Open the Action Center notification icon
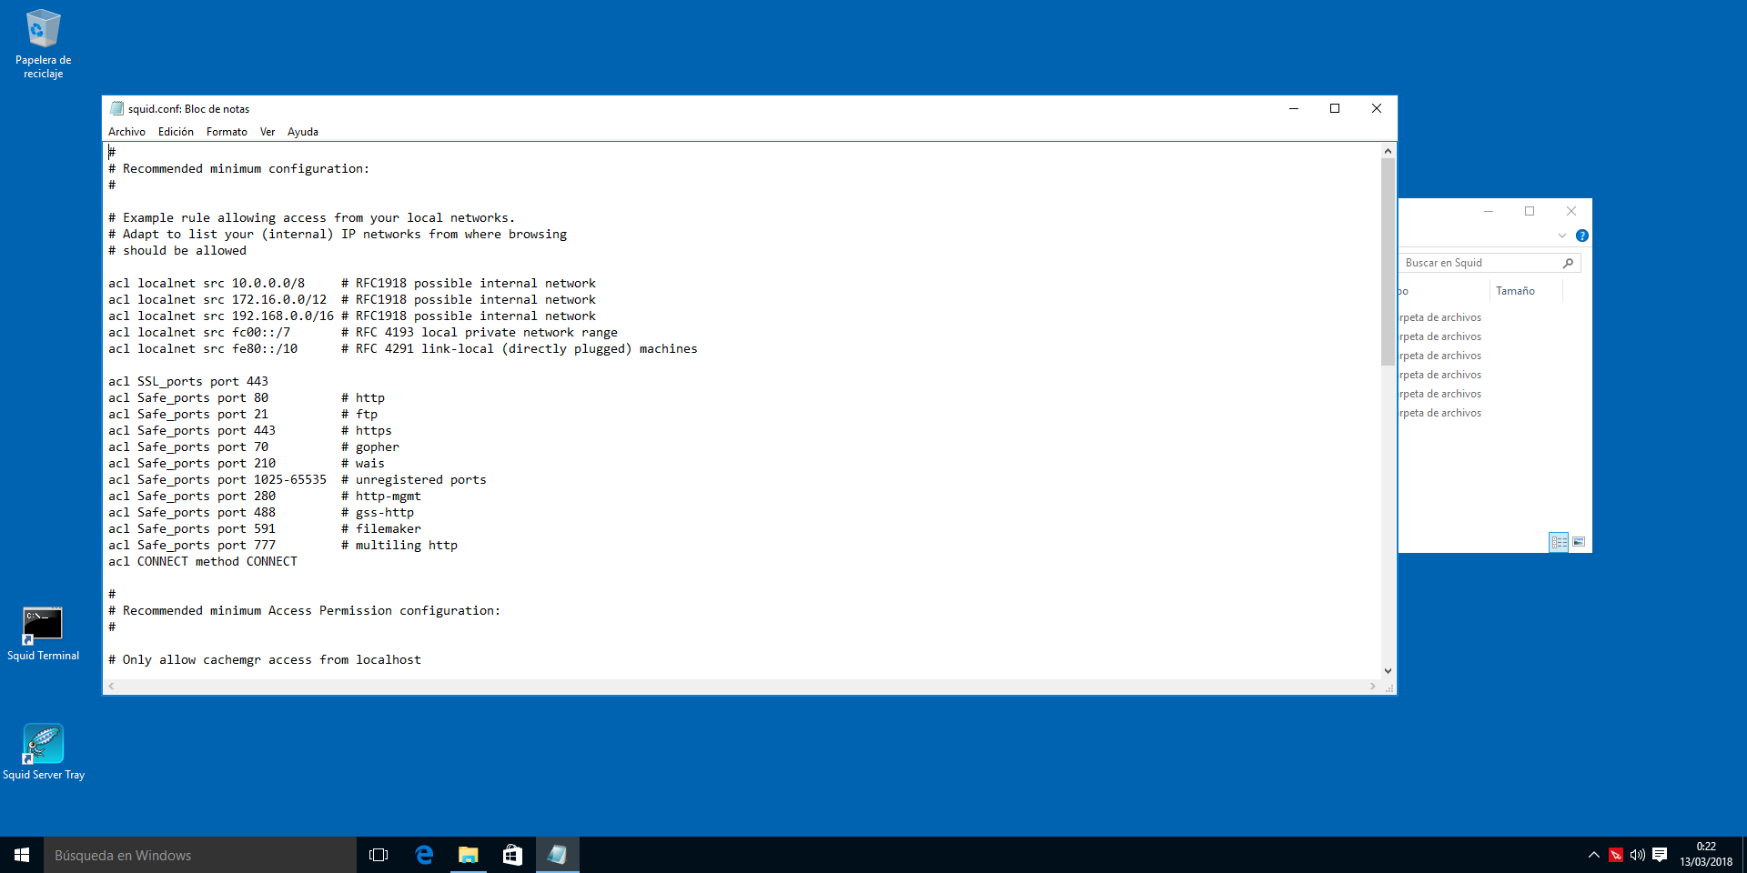The image size is (1747, 873). (1660, 855)
